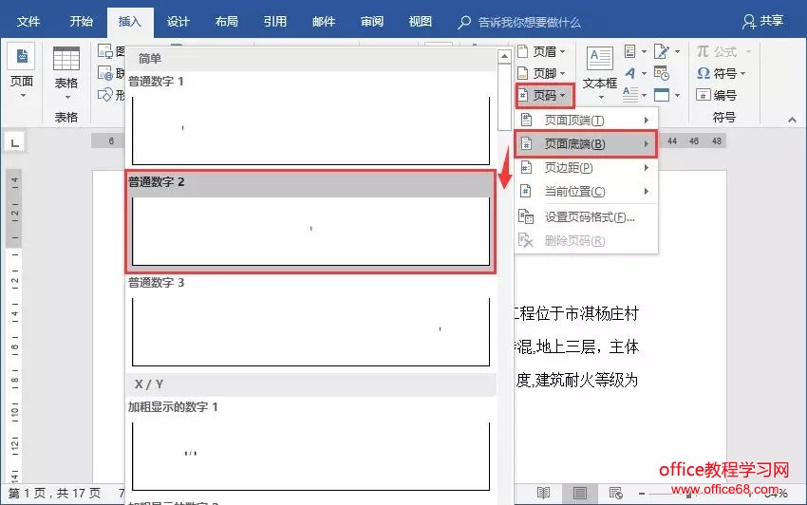Switch to the 审阅 review tab
The height and width of the screenshot is (505, 807).
[x=371, y=22]
